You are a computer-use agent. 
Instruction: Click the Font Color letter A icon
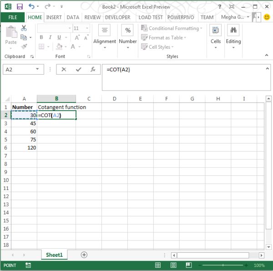pos(73,46)
